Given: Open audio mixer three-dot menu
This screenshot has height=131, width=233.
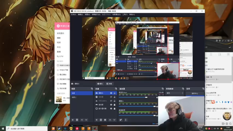Looking at the screenshot, I should click(126, 120).
